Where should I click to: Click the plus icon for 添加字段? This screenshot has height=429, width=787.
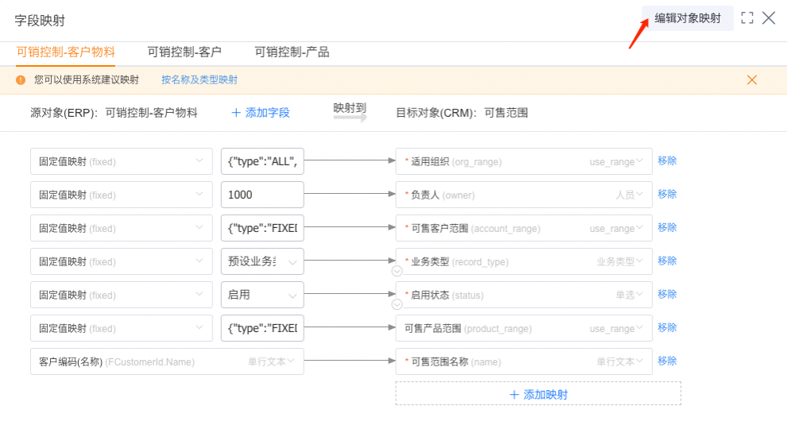pos(235,113)
